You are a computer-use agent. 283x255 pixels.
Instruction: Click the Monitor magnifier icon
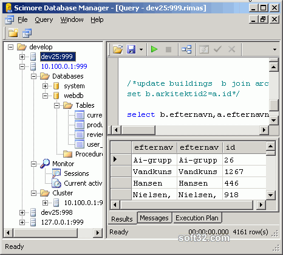45,164
